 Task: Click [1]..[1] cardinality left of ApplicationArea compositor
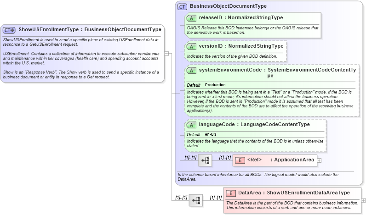coord(190,158)
